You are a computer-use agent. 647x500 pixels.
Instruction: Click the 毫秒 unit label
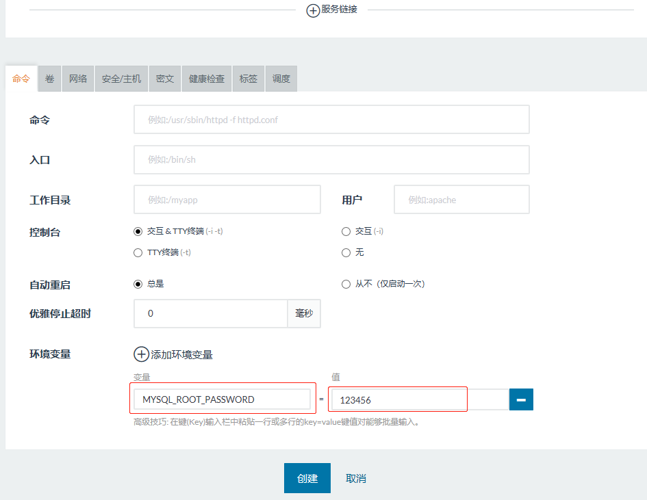click(304, 314)
